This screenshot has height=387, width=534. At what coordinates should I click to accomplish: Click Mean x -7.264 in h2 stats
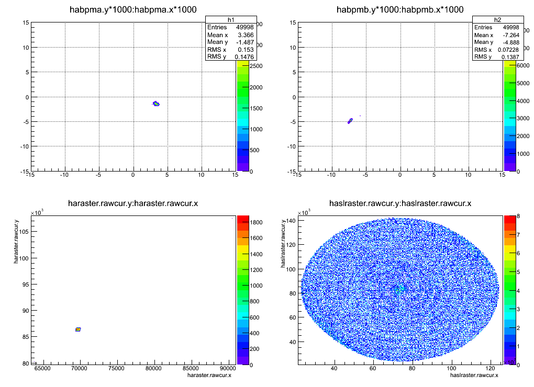click(x=497, y=35)
